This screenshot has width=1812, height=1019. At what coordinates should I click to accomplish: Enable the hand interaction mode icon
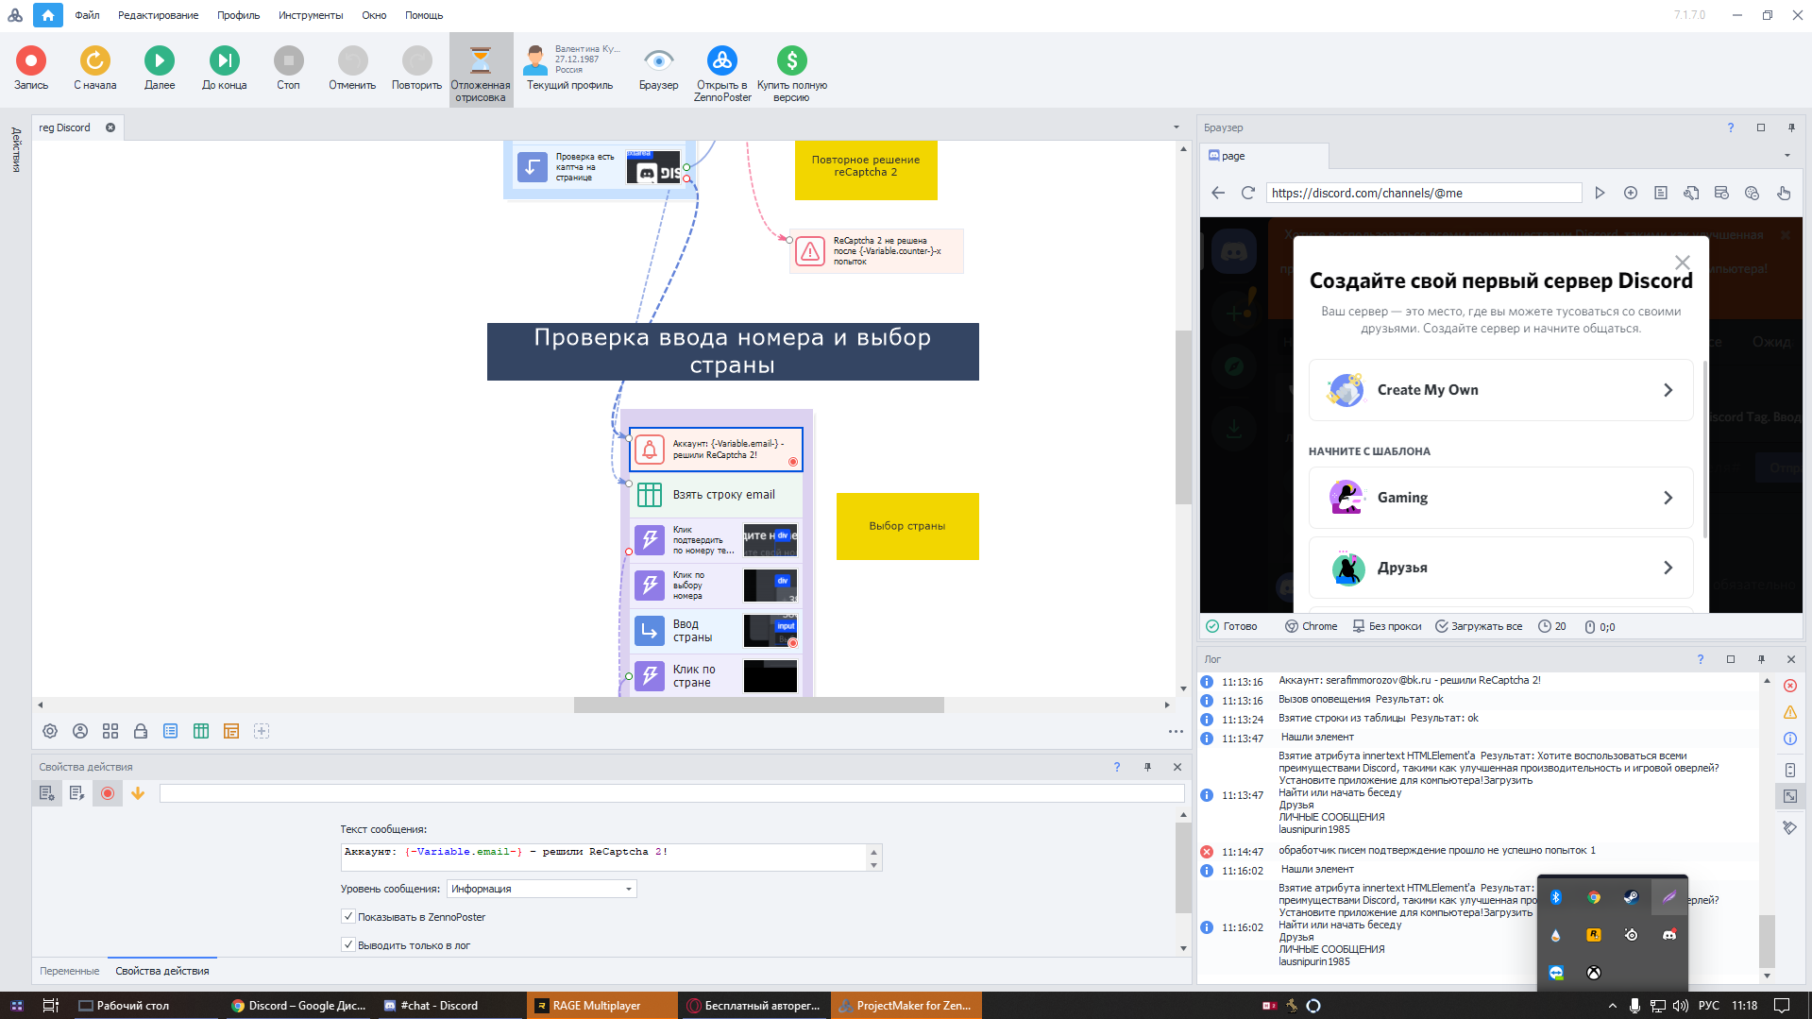[1783, 193]
